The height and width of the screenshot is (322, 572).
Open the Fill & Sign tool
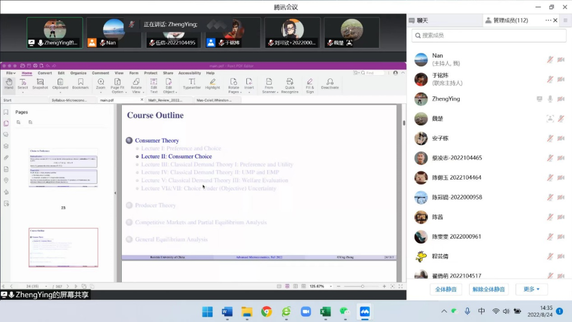[310, 85]
